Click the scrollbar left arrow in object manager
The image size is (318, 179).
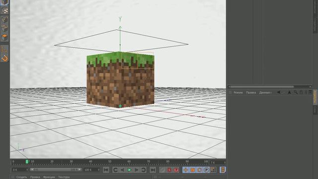[x=229, y=87]
